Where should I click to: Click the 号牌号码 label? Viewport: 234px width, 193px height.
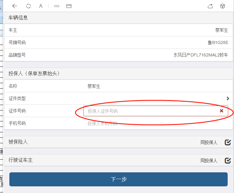17,42
